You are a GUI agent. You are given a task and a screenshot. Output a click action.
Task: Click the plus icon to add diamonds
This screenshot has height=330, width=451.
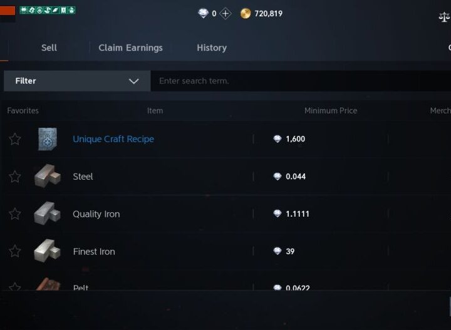pos(225,14)
